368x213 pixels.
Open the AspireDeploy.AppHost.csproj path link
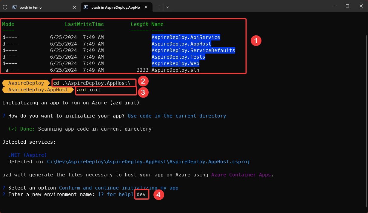tap(148, 162)
